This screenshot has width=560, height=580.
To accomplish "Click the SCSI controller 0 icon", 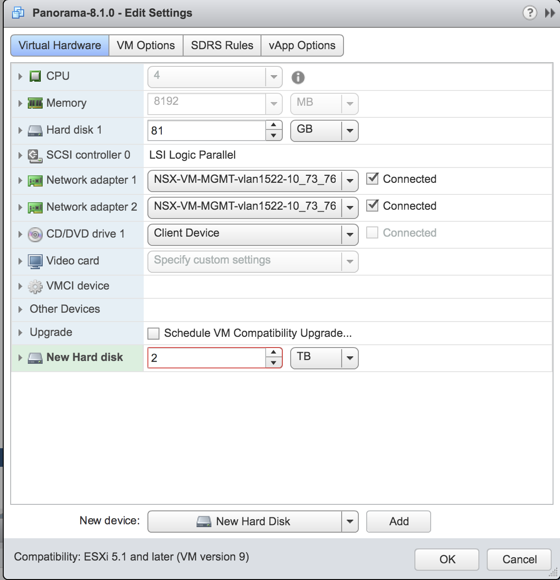I will tap(35, 155).
